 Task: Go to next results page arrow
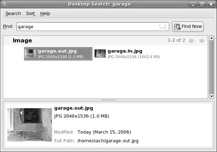[x=202, y=40]
